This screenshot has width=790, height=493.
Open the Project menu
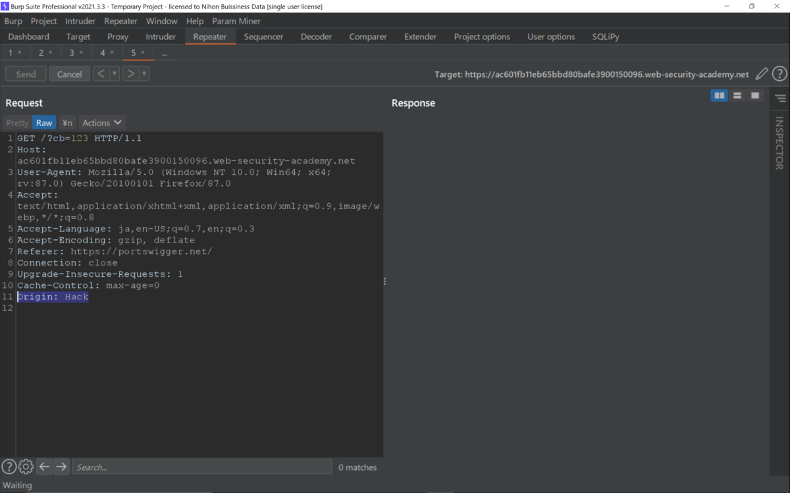pyautogui.click(x=44, y=21)
